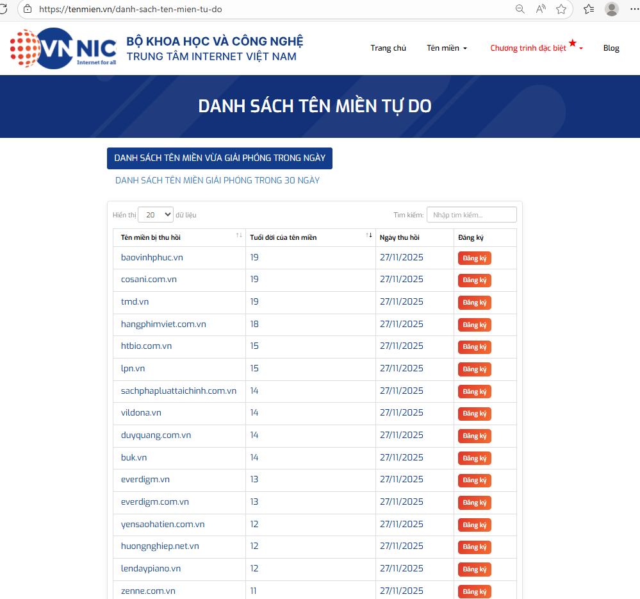Go to 'Trang chủ' in the navigation

[388, 48]
